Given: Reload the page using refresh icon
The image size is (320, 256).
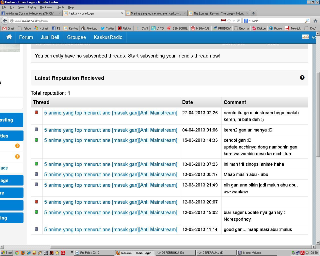Looking at the screenshot, I should [x=238, y=21].
